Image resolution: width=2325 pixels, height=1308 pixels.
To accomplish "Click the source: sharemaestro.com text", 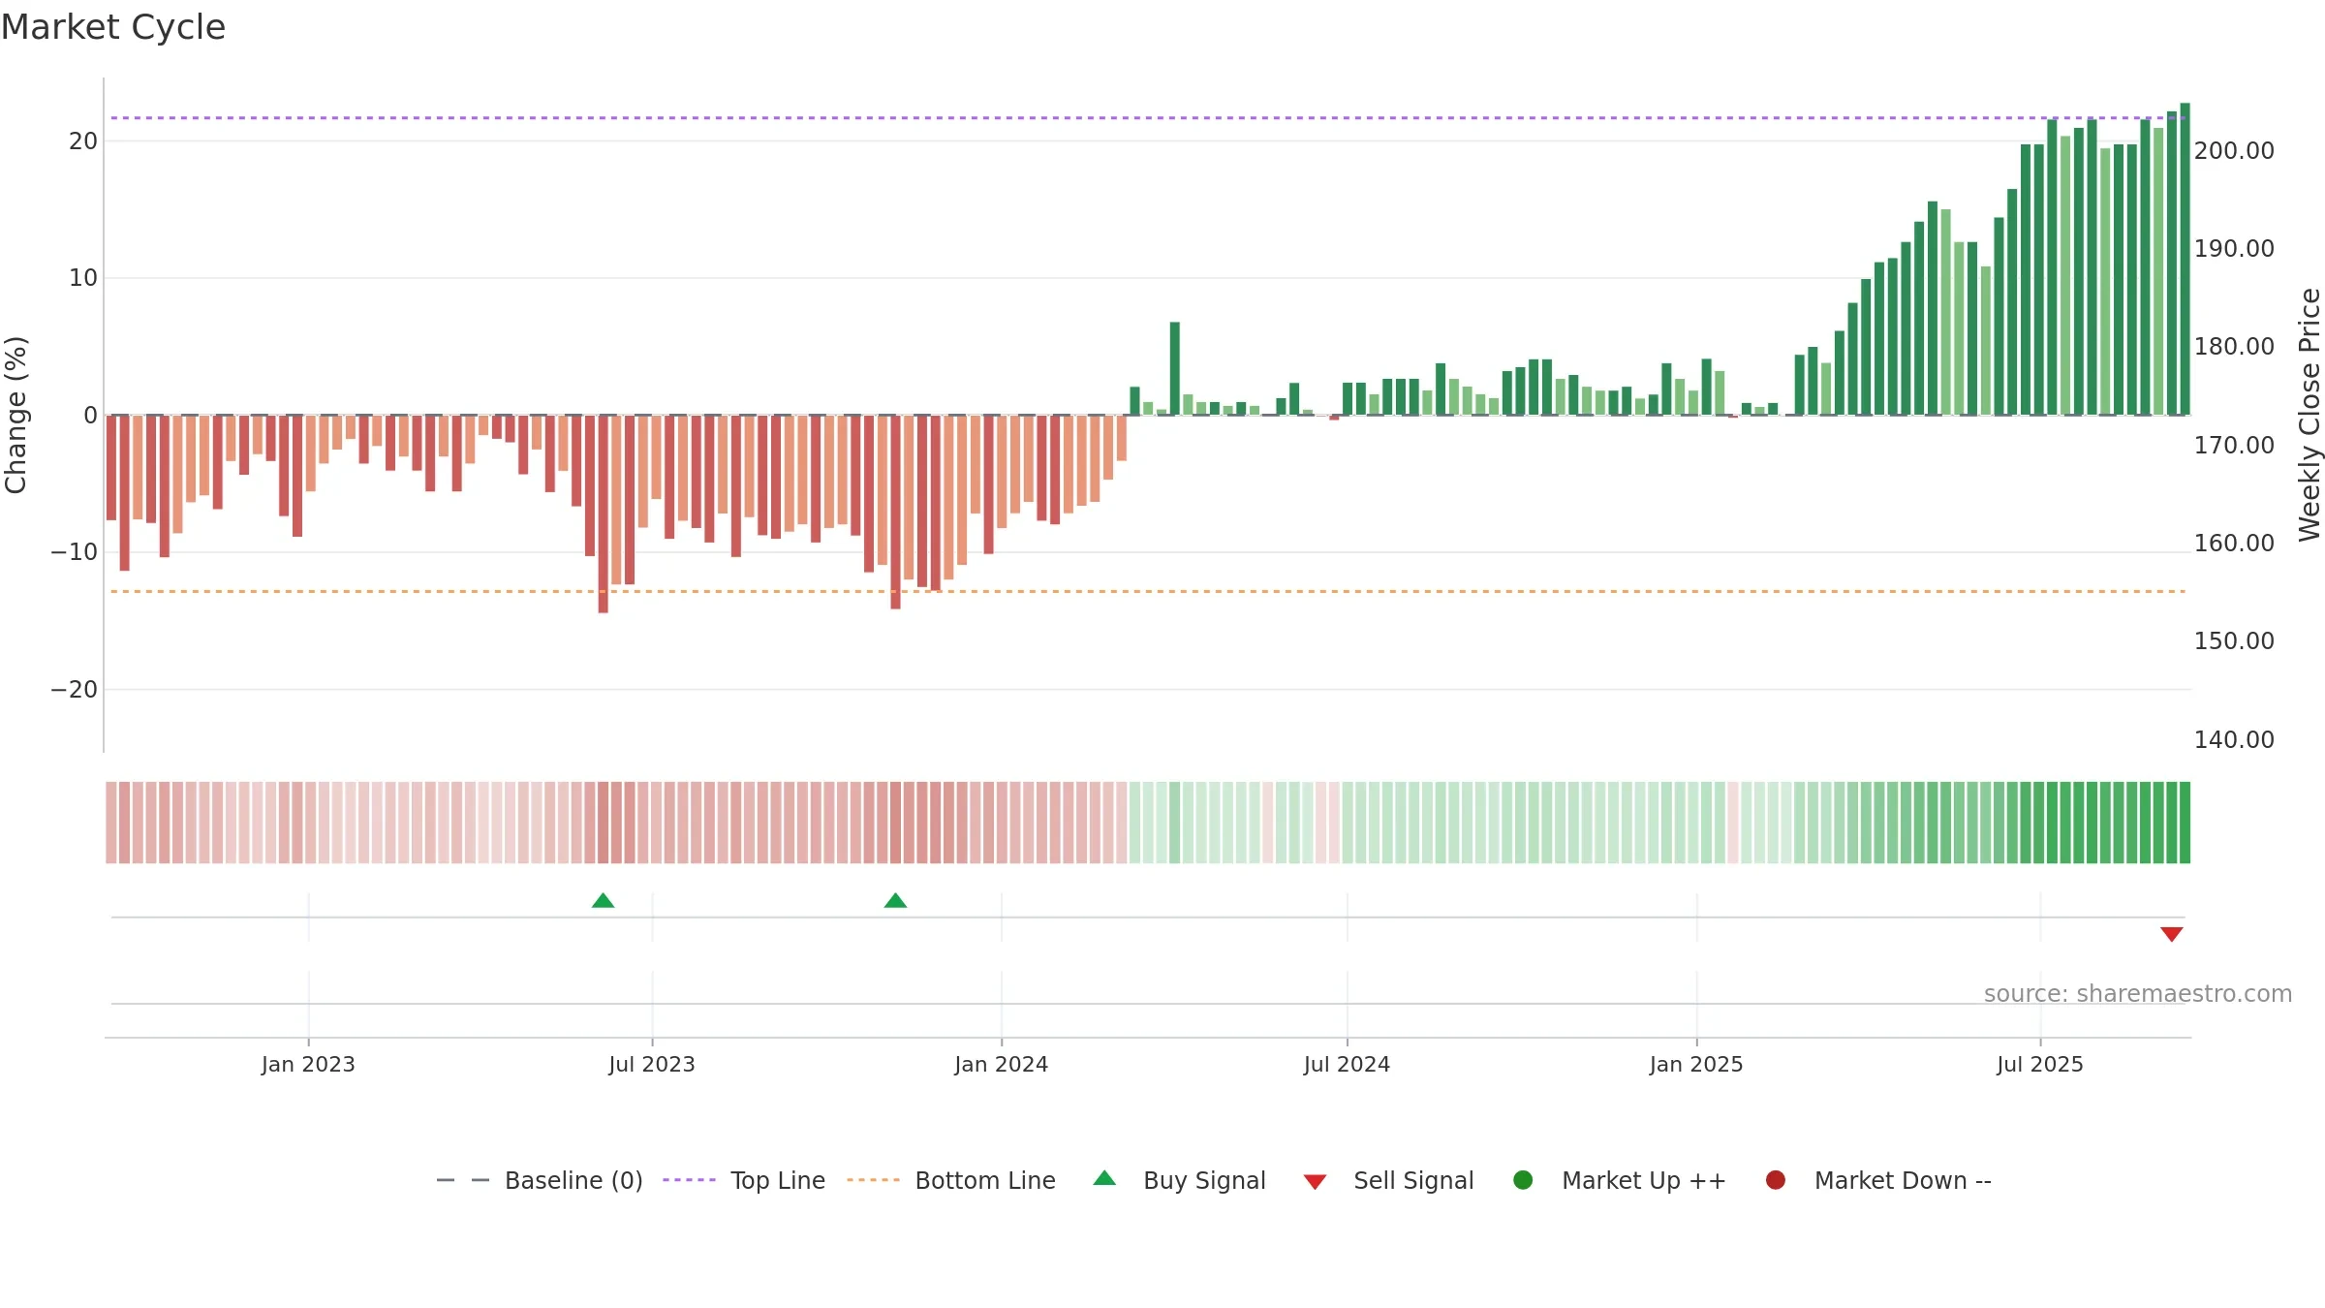I will 2138,994.
